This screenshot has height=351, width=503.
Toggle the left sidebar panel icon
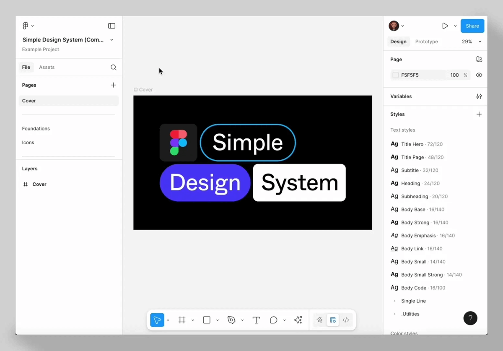(111, 26)
